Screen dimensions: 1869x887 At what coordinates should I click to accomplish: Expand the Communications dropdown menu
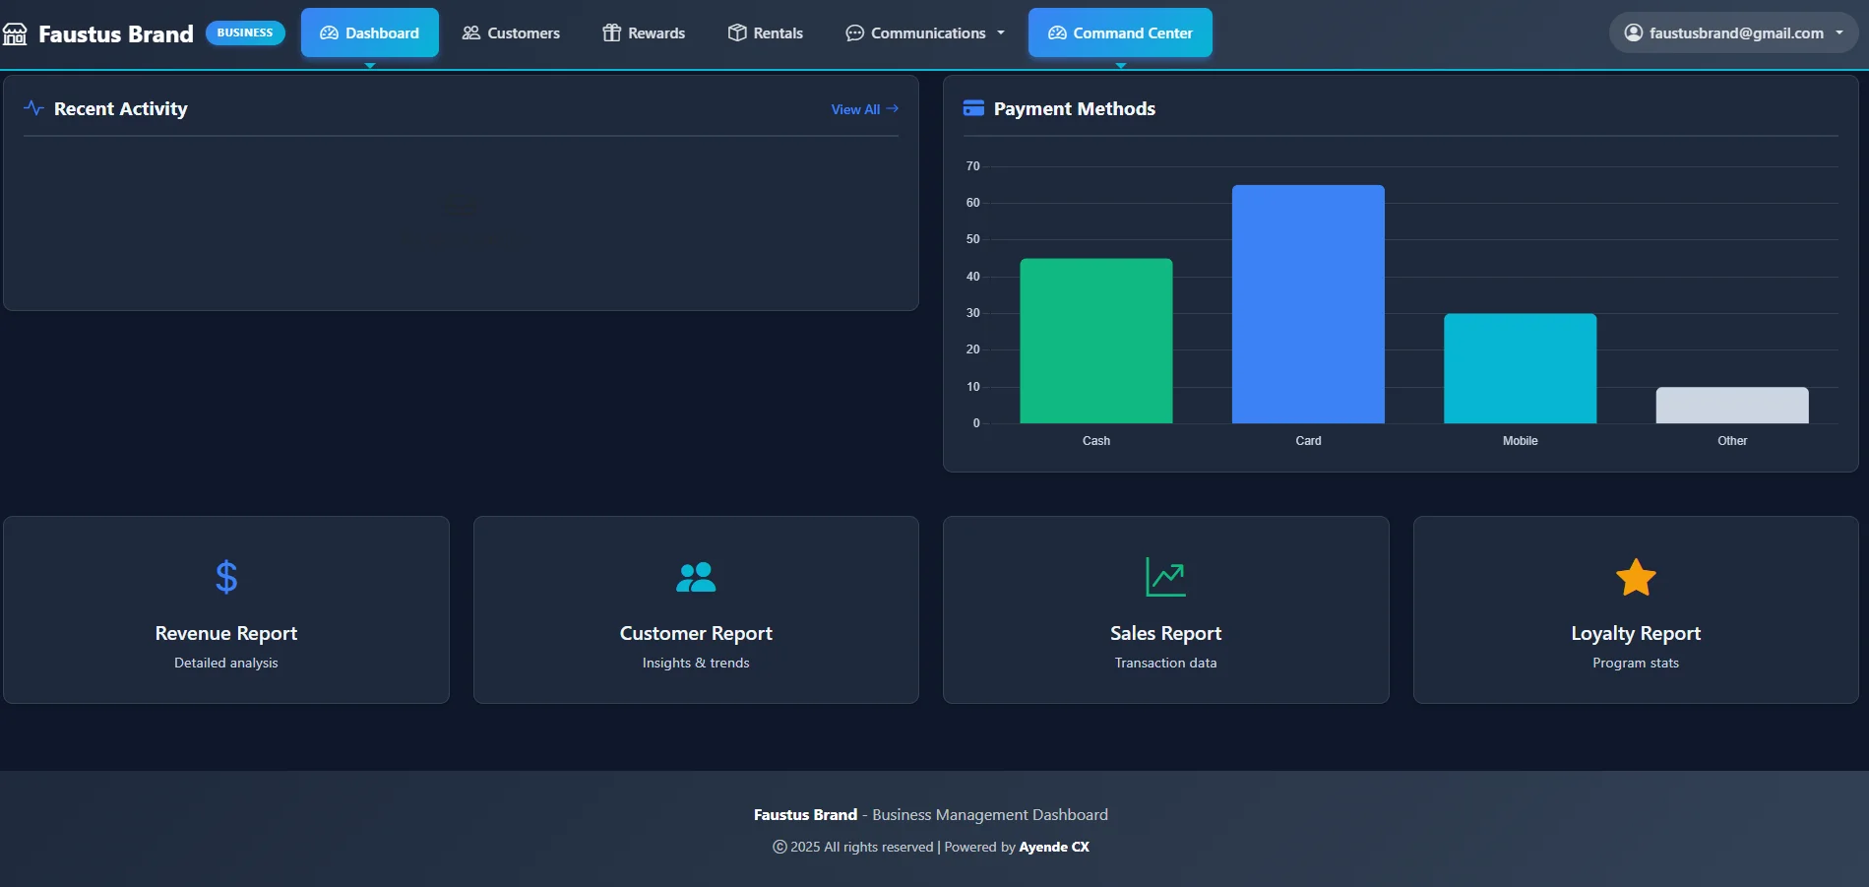pyautogui.click(x=925, y=32)
